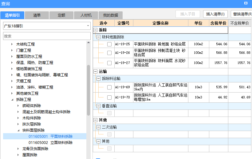This screenshot has width=252, height=159.
Task: Collapse the 二次运输 subgroup
Action: 98,127
